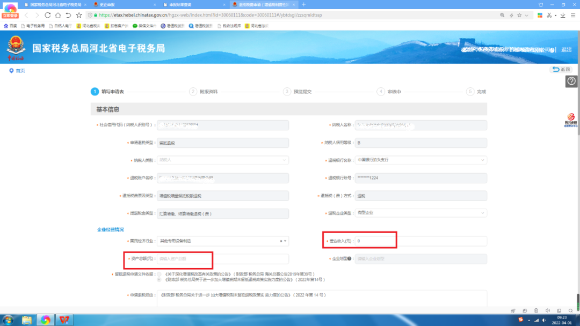Image resolution: width=580 pixels, height=326 pixels.
Task: Click the question icon beside 企业划型 label
Action: [349, 258]
